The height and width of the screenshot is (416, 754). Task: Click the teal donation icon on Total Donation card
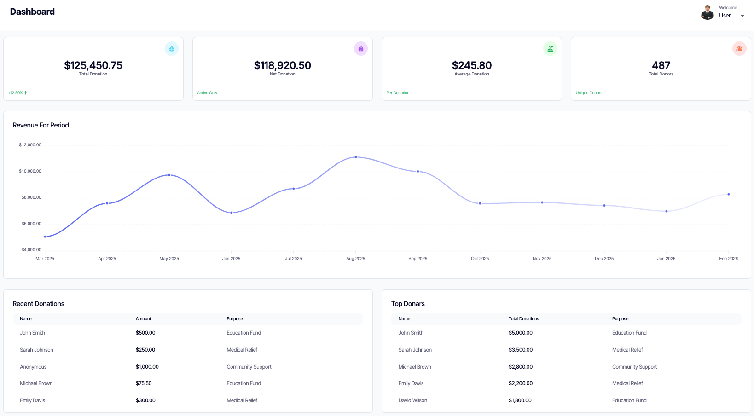tap(171, 48)
